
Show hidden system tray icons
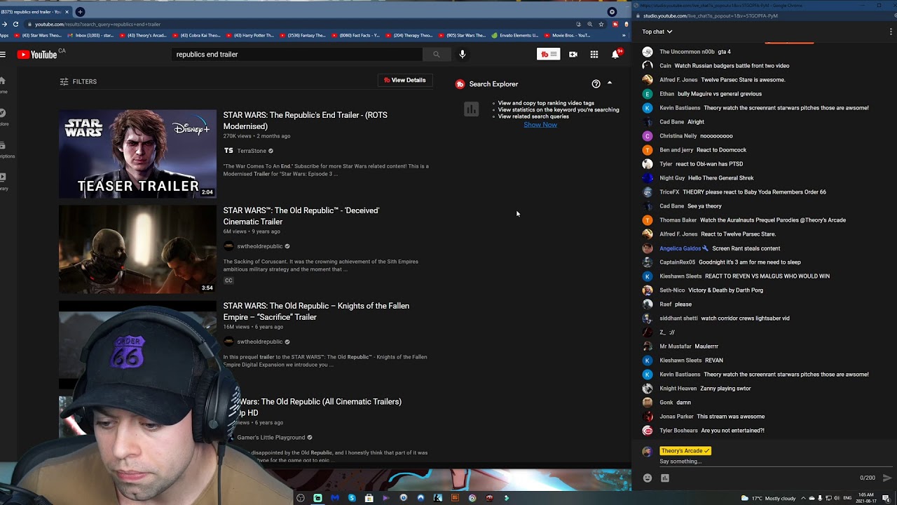coord(803,498)
